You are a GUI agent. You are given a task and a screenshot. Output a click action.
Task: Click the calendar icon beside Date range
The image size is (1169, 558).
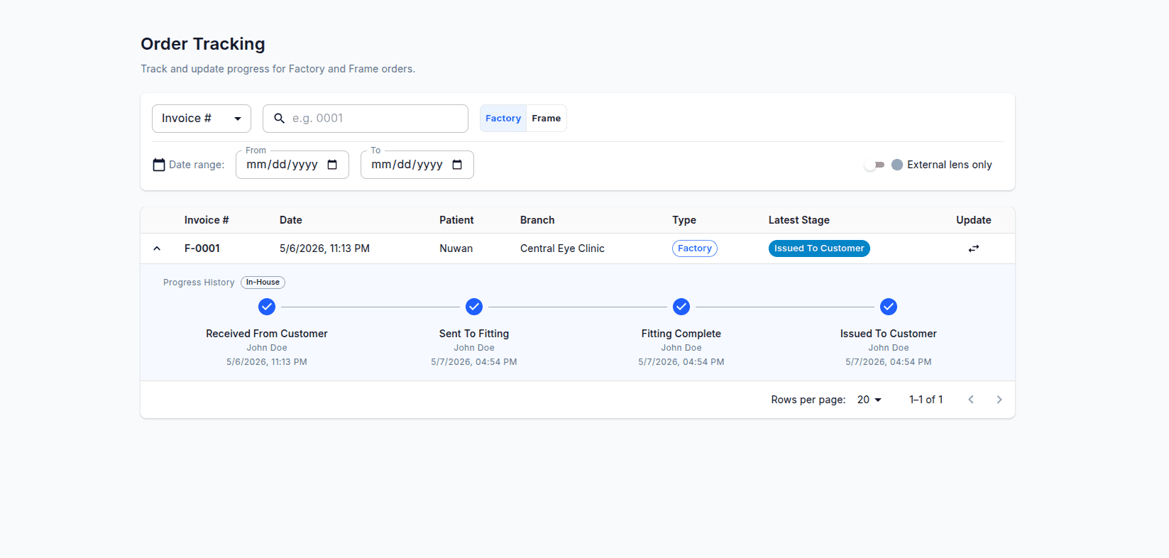[x=159, y=165]
